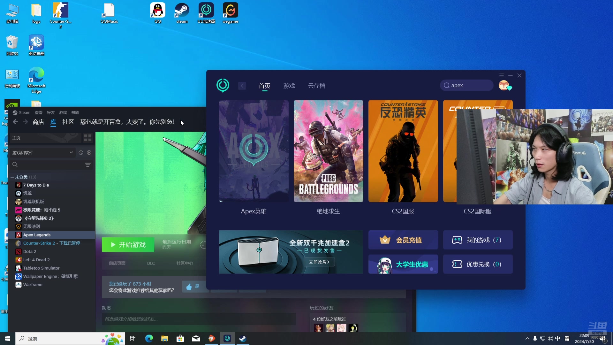This screenshot has width=613, height=345.
Task: Click 优惠兑换 (0) button
Action: [x=478, y=264]
